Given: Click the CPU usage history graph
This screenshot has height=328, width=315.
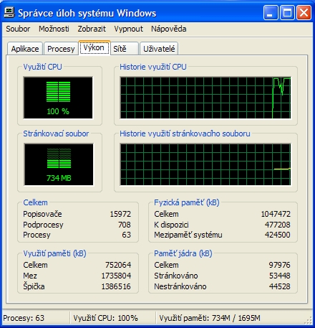Looking at the screenshot, I should (x=205, y=98).
